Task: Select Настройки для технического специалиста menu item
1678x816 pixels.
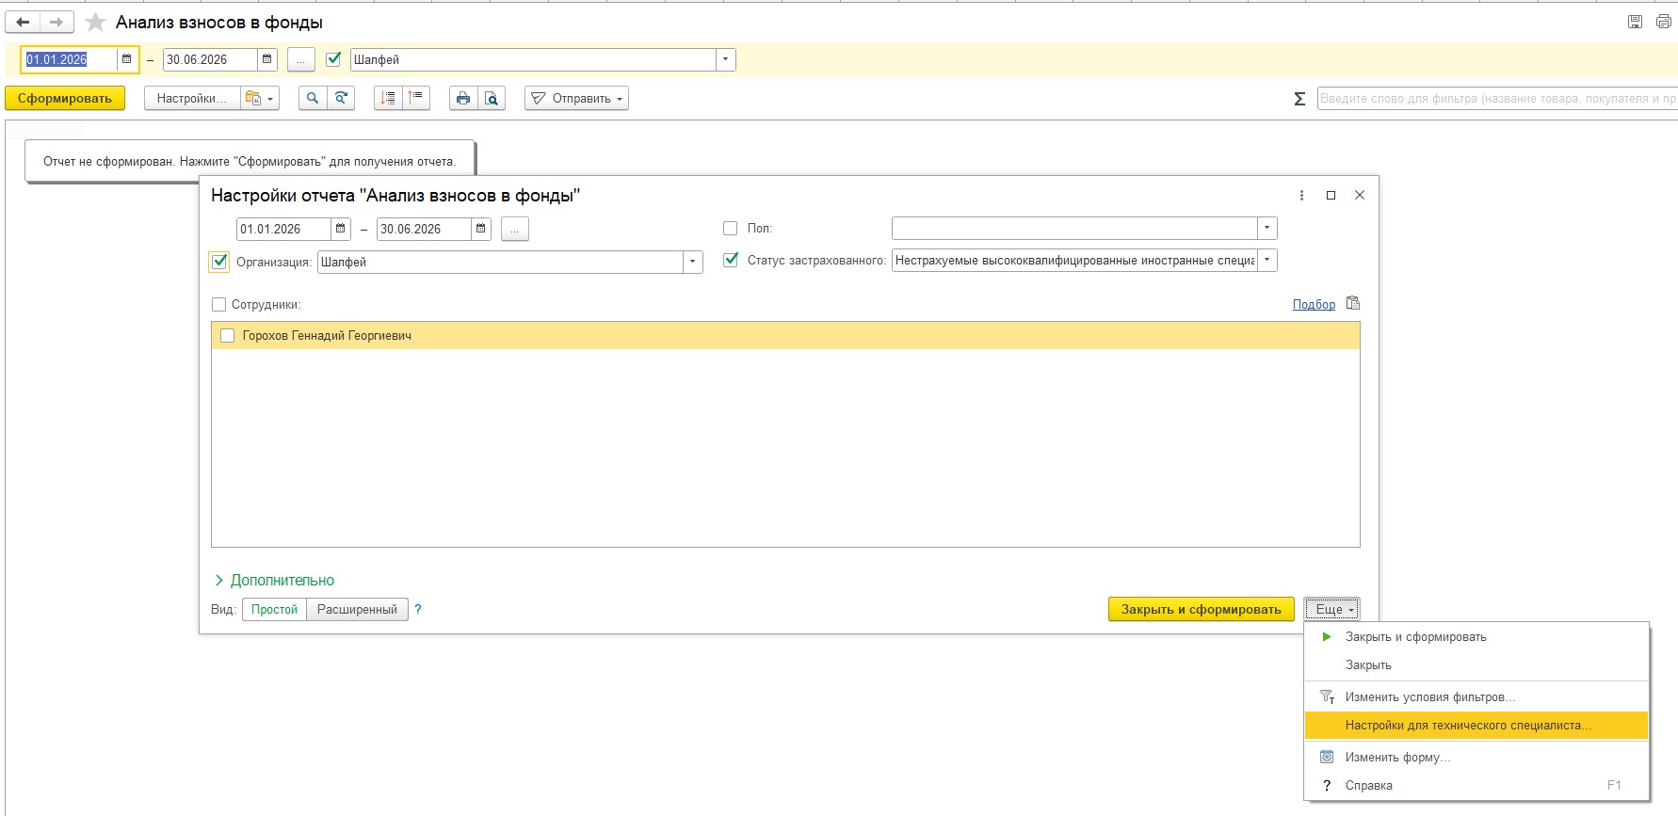Action: coord(1467,725)
